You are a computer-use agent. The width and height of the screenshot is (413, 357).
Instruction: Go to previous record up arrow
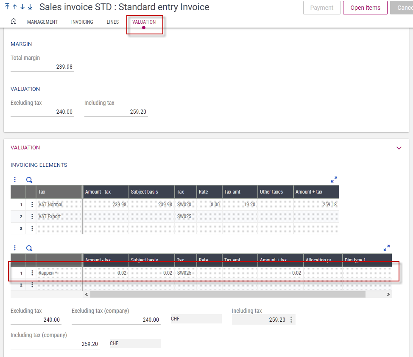(x=15, y=7)
